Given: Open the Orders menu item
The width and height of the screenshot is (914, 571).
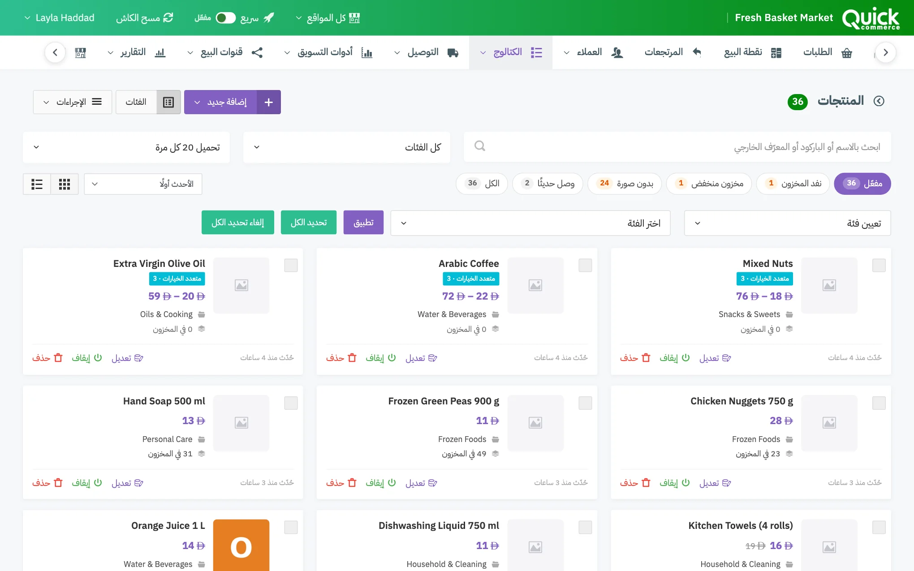Looking at the screenshot, I should (x=827, y=52).
